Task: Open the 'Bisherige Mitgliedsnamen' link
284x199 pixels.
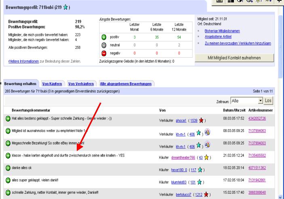Action: tap(222, 30)
